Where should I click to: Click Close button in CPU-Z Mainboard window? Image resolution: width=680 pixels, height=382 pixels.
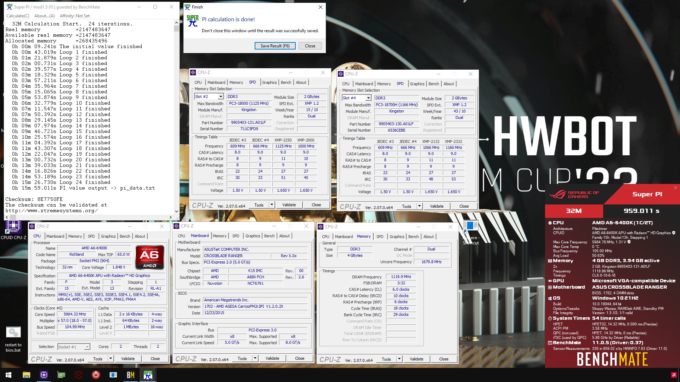[300, 358]
